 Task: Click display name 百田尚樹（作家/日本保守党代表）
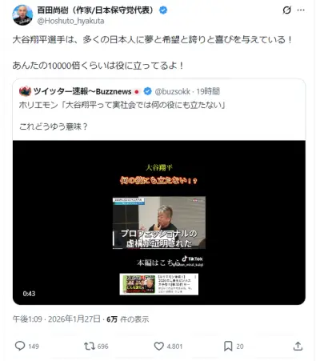(97, 10)
